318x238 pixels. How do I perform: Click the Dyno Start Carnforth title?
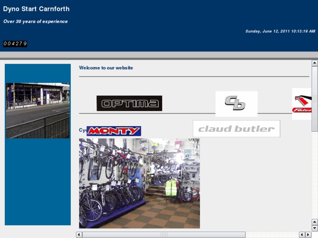[x=36, y=9]
